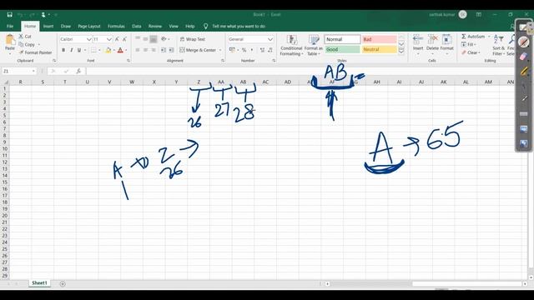
Task: Select the pink eraser in overlay toolbar
Action: coord(523,57)
